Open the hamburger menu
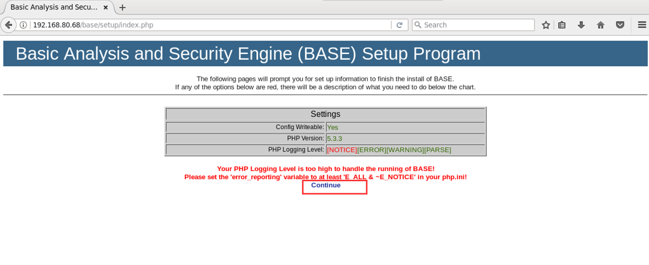649x265 pixels. pos(641,25)
